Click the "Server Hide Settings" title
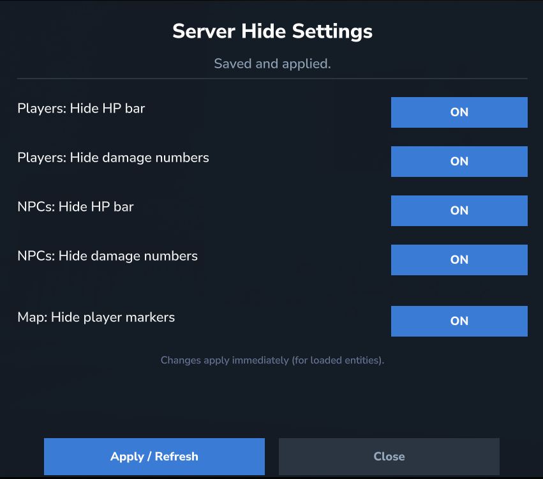This screenshot has width=543, height=479. pyautogui.click(x=272, y=31)
